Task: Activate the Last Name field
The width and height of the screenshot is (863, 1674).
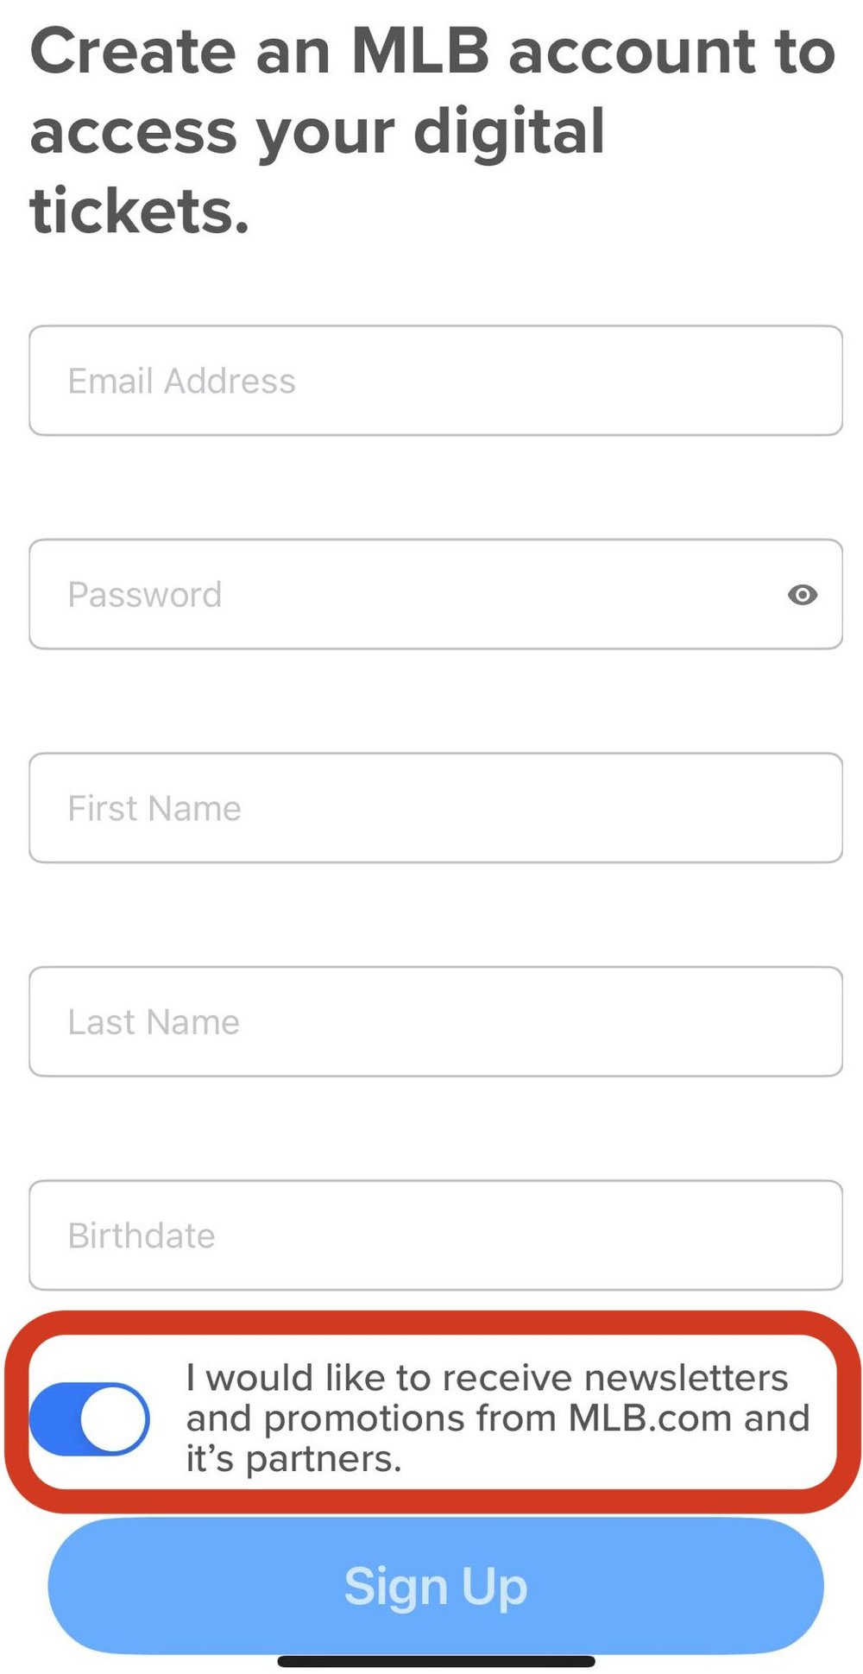Action: [x=435, y=1021]
